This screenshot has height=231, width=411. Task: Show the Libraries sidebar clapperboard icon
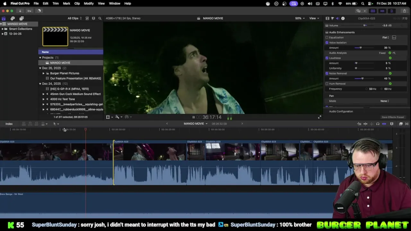click(x=4, y=18)
